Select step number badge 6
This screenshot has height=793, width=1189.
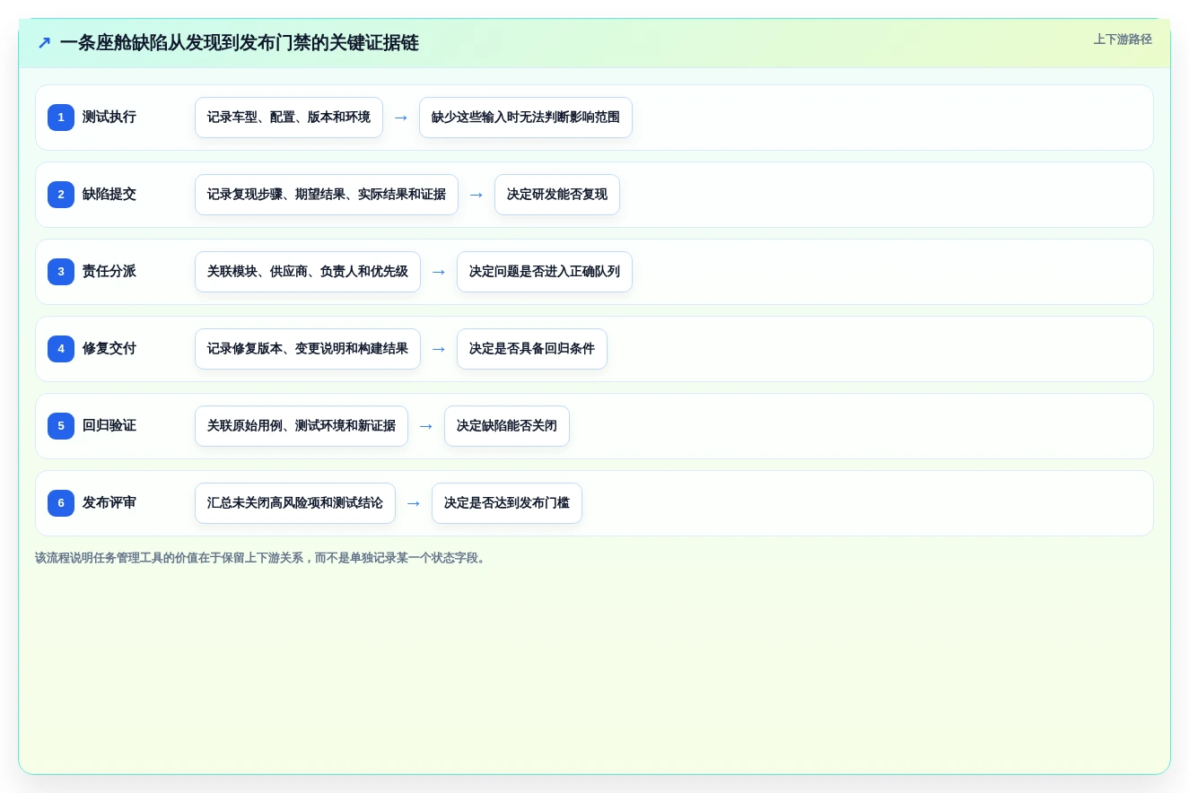(x=61, y=503)
